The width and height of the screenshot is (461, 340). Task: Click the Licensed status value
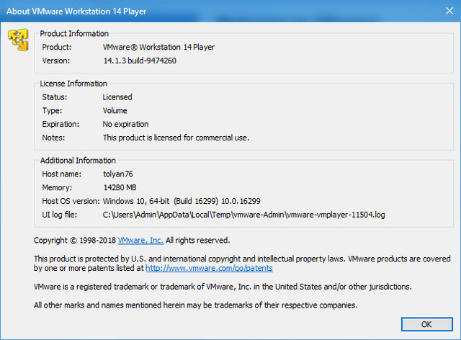pyautogui.click(x=117, y=97)
